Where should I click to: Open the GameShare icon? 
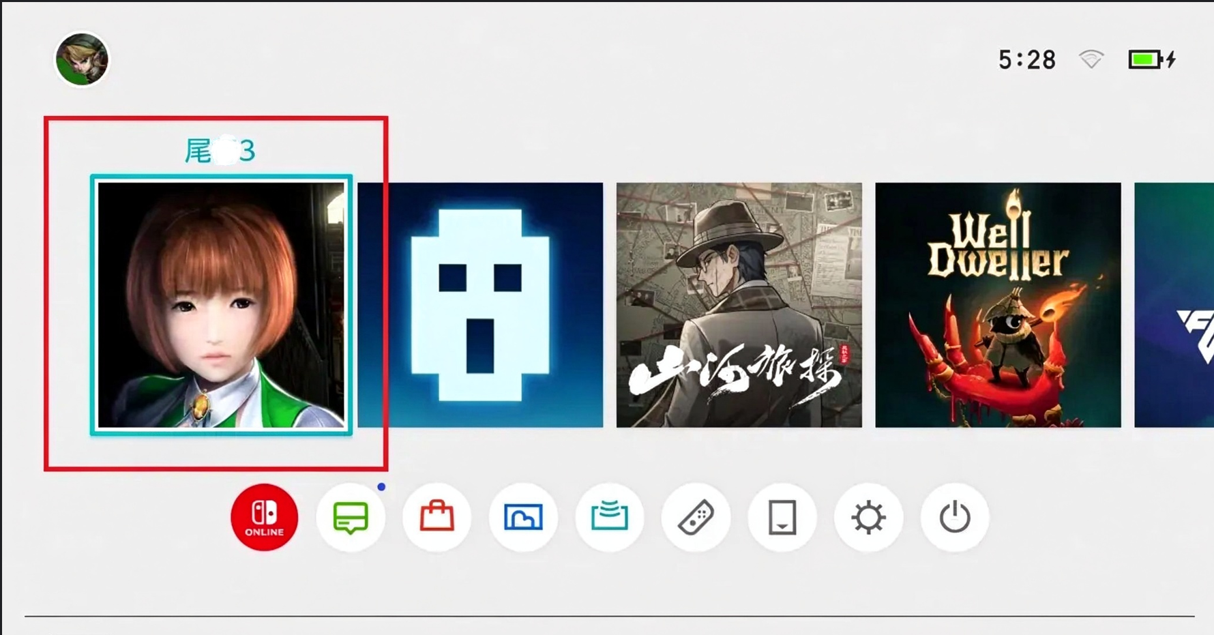(x=610, y=517)
